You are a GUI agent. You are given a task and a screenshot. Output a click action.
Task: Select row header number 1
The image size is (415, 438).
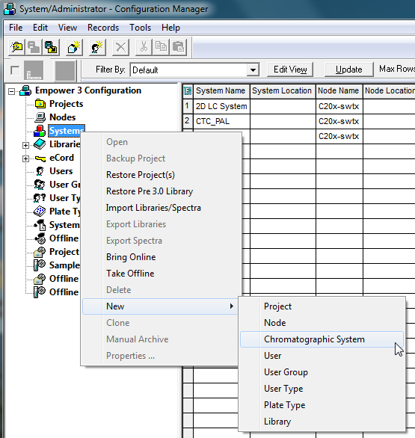coord(188,106)
